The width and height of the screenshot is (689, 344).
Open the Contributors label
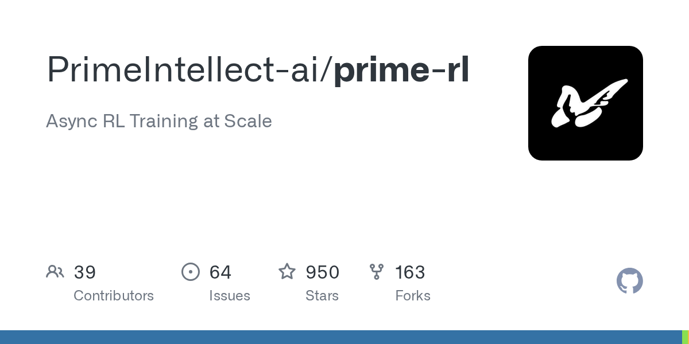[114, 296]
